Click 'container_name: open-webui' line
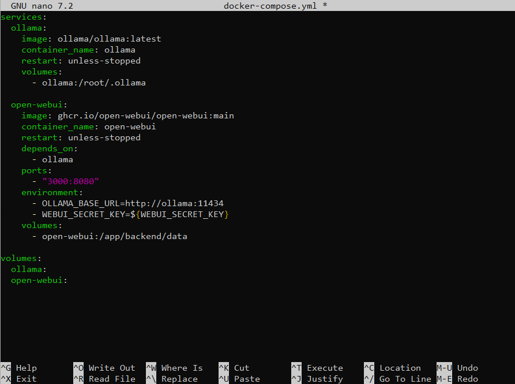This screenshot has height=384, width=515. tap(89, 126)
